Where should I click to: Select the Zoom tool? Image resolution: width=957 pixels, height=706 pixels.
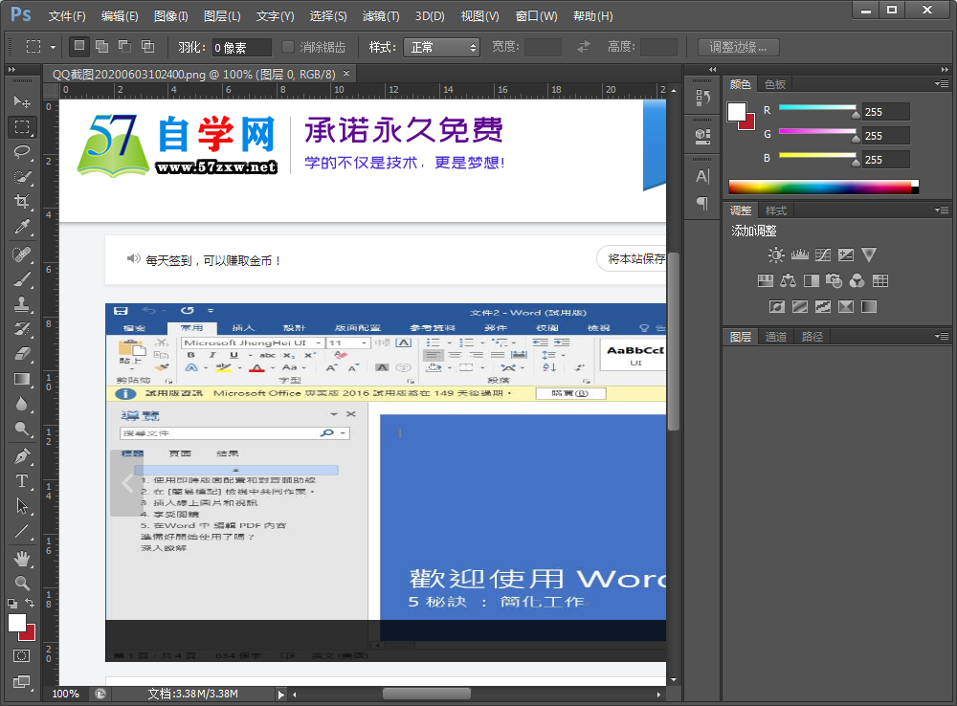click(x=21, y=585)
